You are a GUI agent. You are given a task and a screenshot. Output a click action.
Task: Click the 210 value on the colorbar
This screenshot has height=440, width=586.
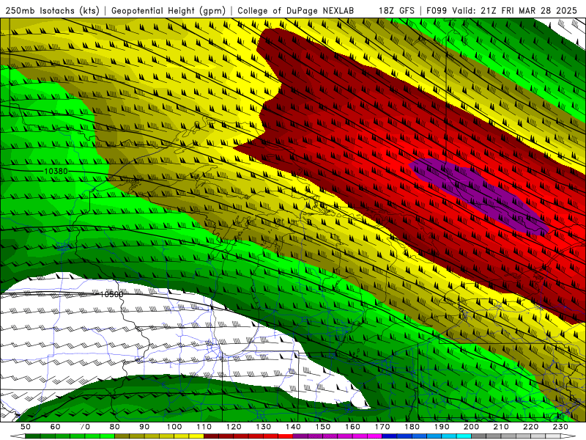pyautogui.click(x=501, y=427)
